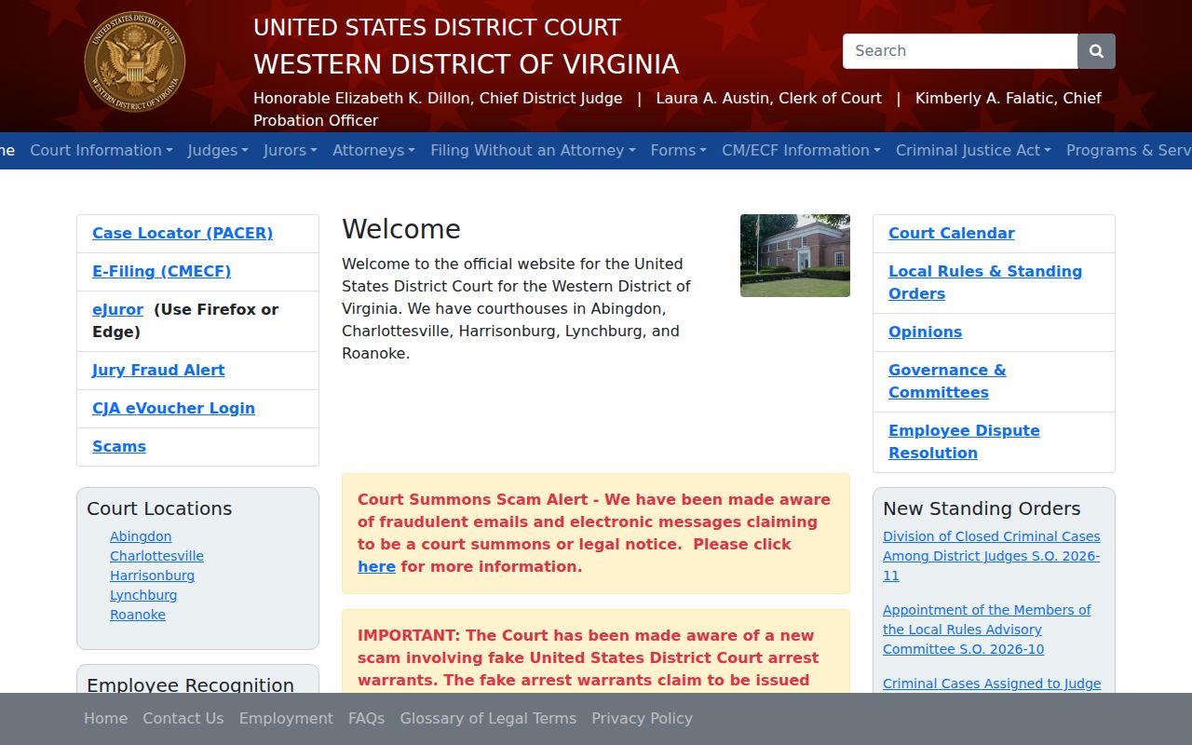Click the courthouse photo thumbnail
The height and width of the screenshot is (745, 1192).
click(795, 255)
